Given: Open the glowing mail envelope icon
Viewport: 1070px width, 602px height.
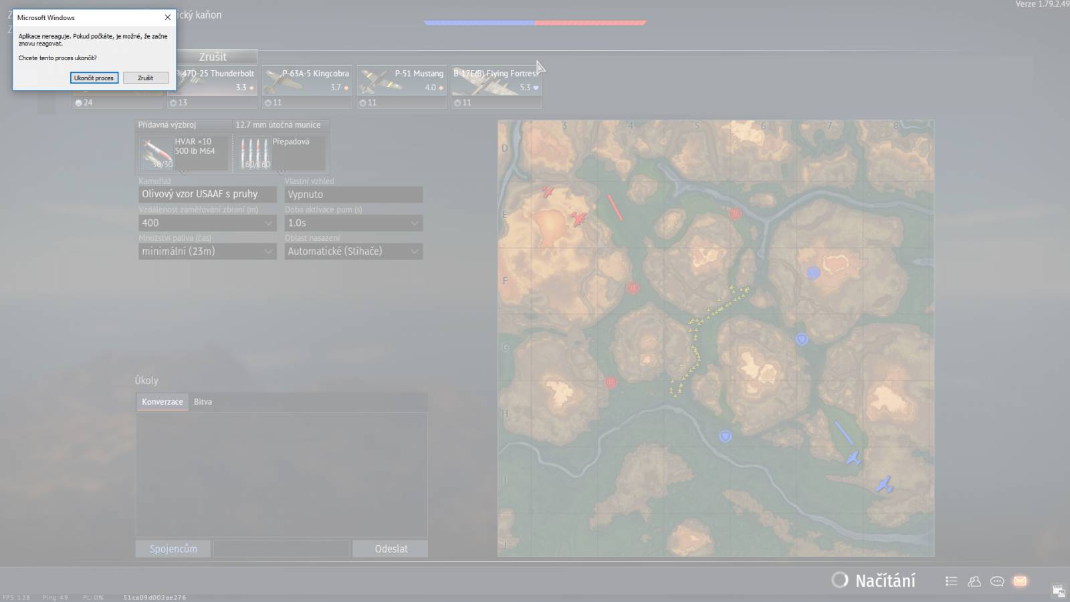Looking at the screenshot, I should coord(1020,581).
